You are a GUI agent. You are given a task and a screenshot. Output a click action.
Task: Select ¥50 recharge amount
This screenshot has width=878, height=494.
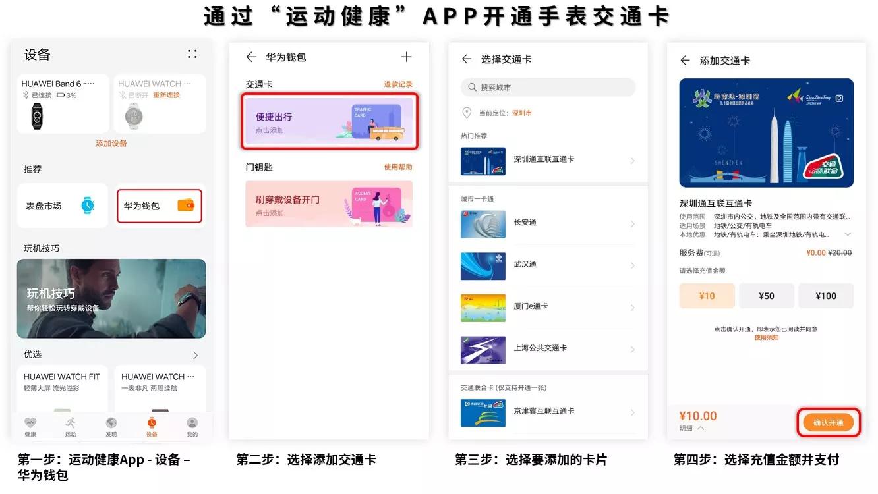tap(766, 296)
